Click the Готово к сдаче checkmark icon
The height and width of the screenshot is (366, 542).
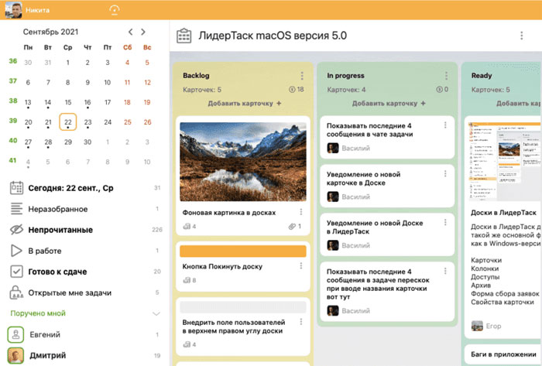(16, 272)
